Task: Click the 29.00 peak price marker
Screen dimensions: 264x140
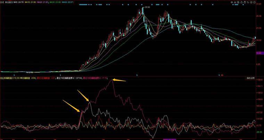Action: [x=147, y=7]
